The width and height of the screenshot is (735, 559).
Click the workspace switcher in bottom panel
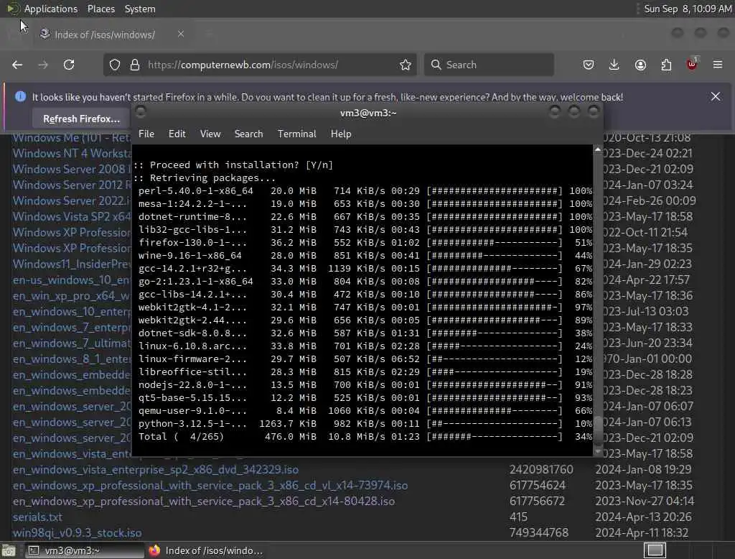pos(655,550)
